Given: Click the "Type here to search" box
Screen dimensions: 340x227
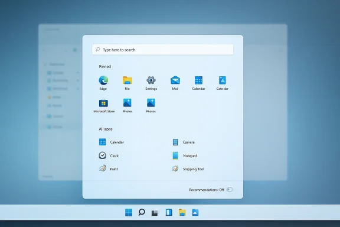Looking at the screenshot, I should (163, 50).
